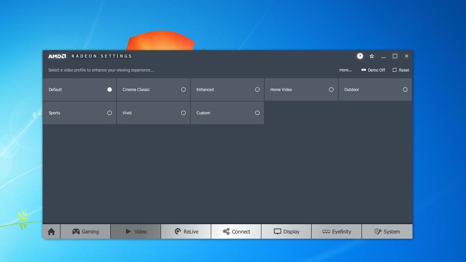Open the ReLive tab
The width and height of the screenshot is (466, 262).
(186, 231)
